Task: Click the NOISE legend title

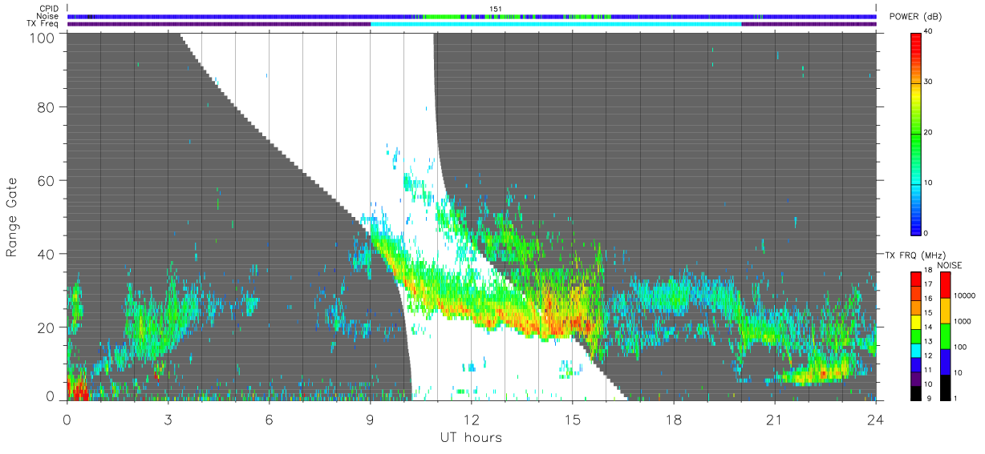Action: [949, 265]
